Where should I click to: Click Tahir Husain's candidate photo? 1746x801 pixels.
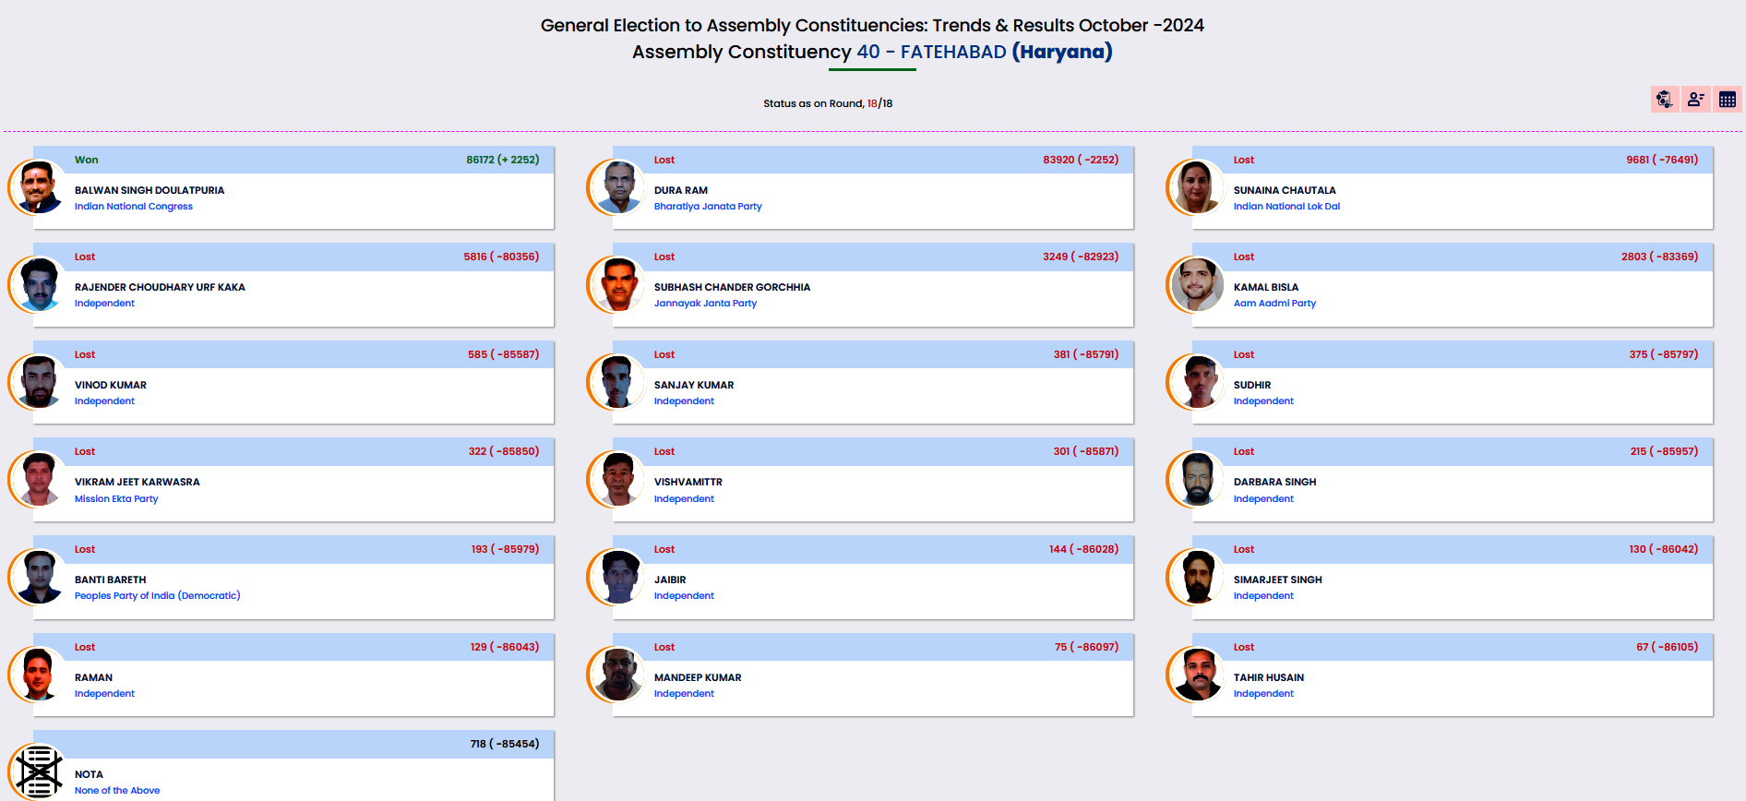1198,674
